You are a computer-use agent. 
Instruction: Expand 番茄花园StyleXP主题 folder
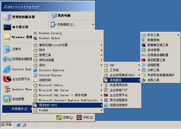(x=68, y=45)
